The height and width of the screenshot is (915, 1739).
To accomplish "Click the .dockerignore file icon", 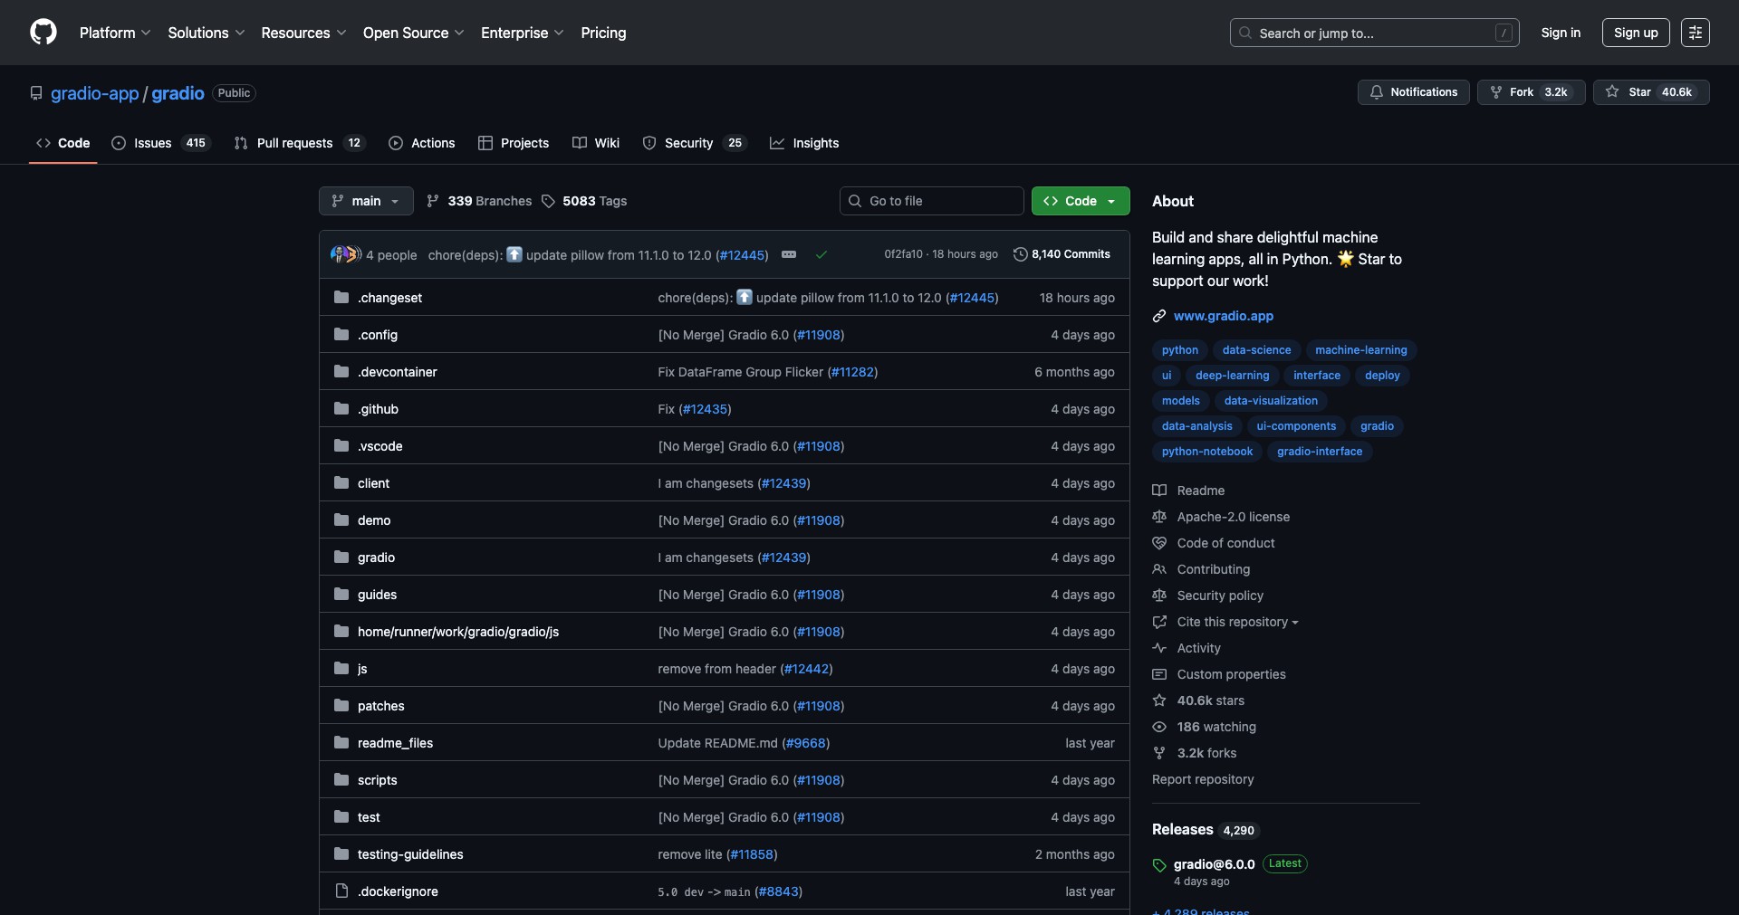I will (341, 891).
